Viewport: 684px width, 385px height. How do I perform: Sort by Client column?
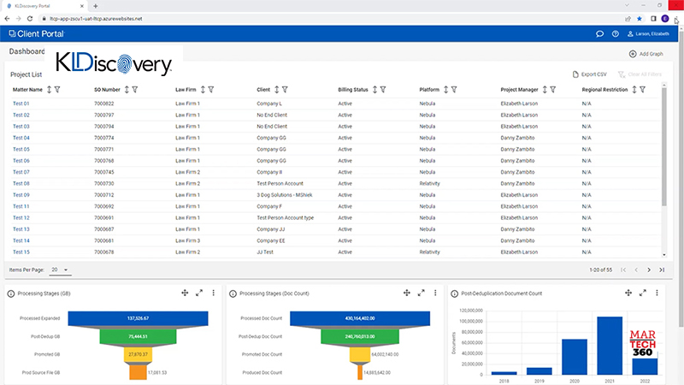276,90
